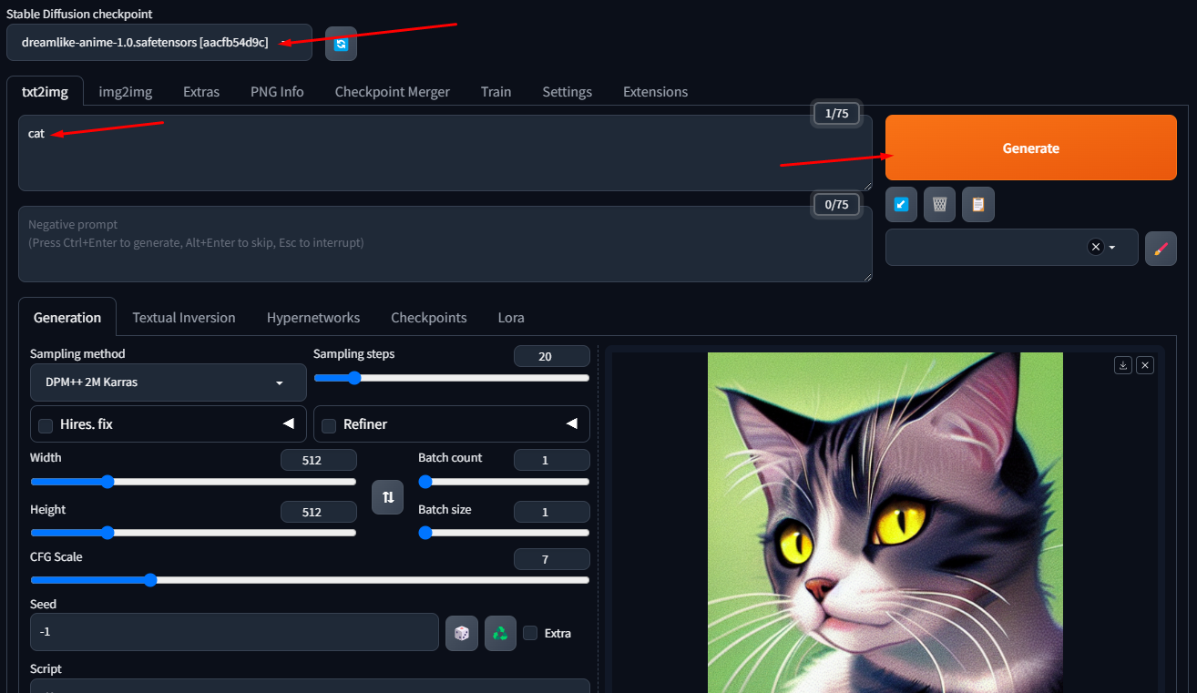Open the Stable Diffusion checkpoint dropdown

[159, 43]
